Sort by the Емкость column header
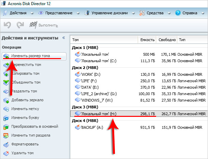 (x=147, y=40)
